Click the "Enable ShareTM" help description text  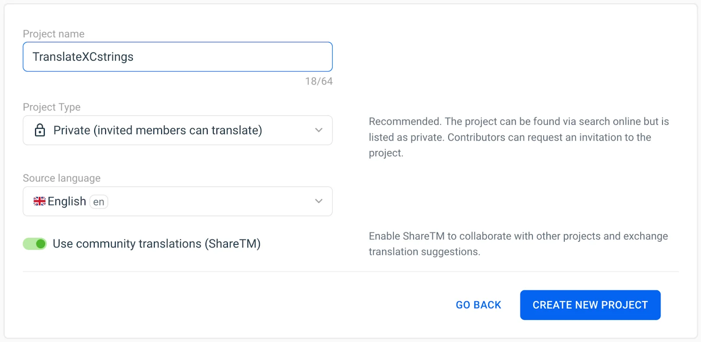pyautogui.click(x=518, y=244)
